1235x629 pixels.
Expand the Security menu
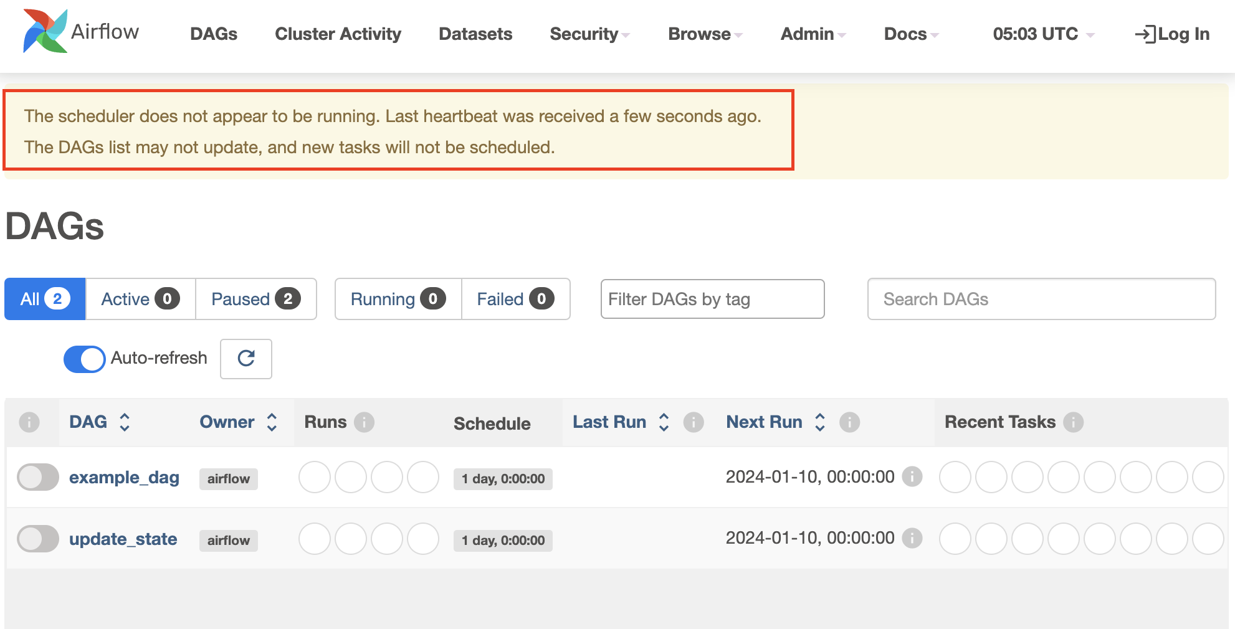pyautogui.click(x=589, y=34)
